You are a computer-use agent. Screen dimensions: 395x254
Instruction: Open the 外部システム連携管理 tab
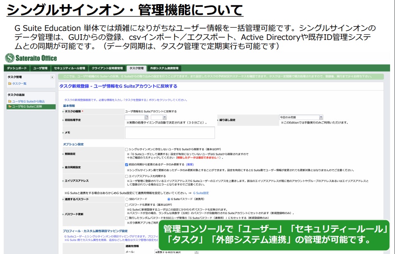164,68
